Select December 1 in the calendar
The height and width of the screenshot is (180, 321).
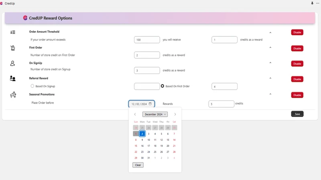[x=136, y=134]
